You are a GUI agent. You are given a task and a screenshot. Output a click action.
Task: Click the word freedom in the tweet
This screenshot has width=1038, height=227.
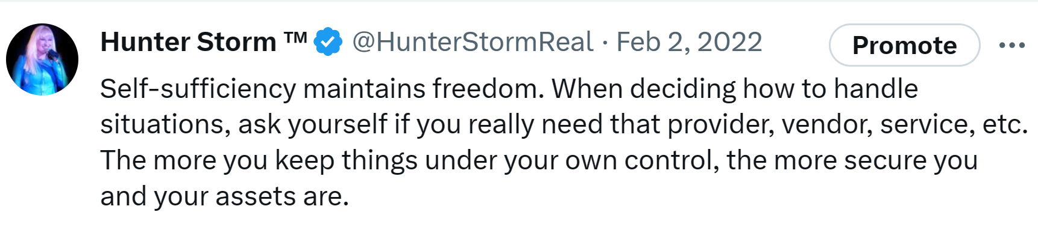(488, 89)
